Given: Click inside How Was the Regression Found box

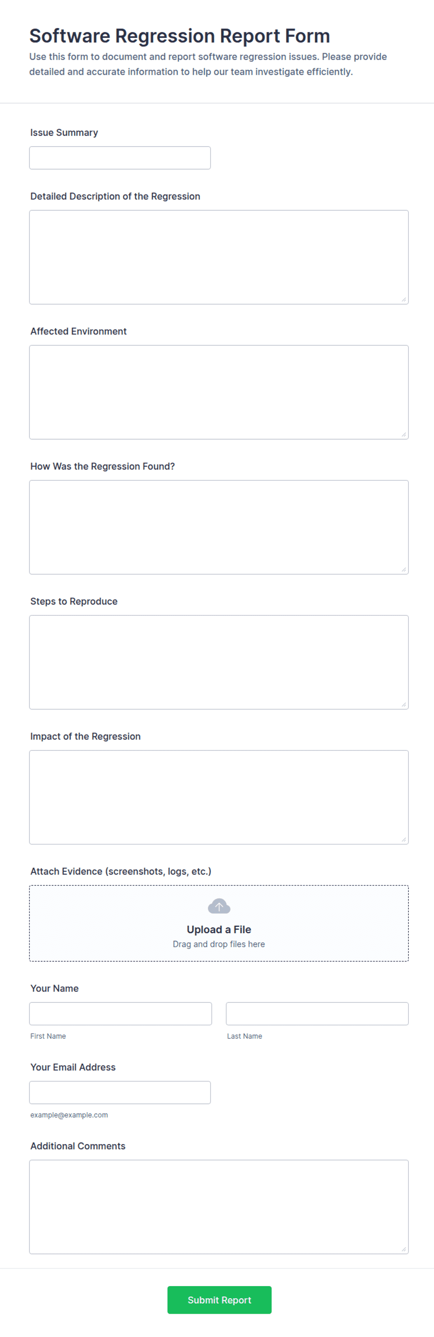Looking at the screenshot, I should 219,527.
